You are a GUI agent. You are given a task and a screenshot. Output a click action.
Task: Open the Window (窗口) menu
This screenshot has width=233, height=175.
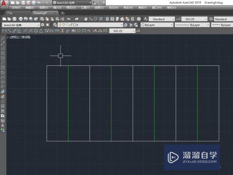[x=157, y=7]
